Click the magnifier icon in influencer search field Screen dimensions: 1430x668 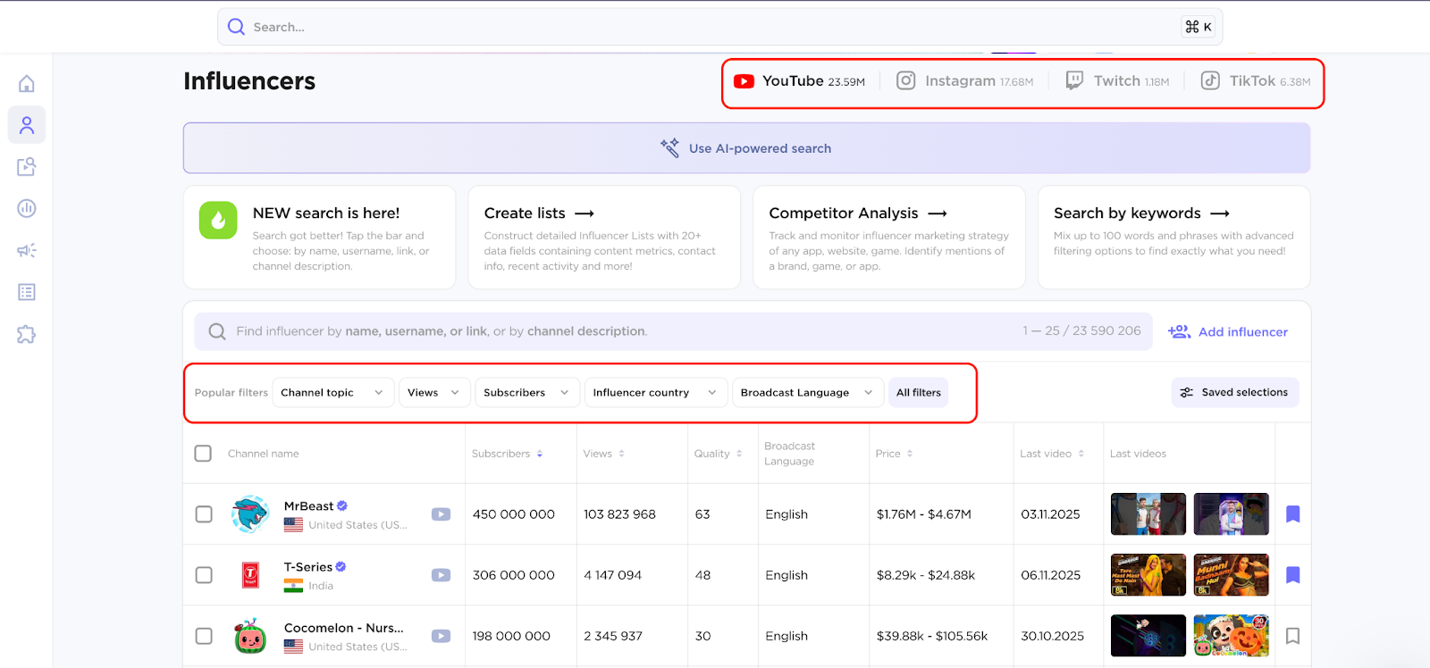217,331
